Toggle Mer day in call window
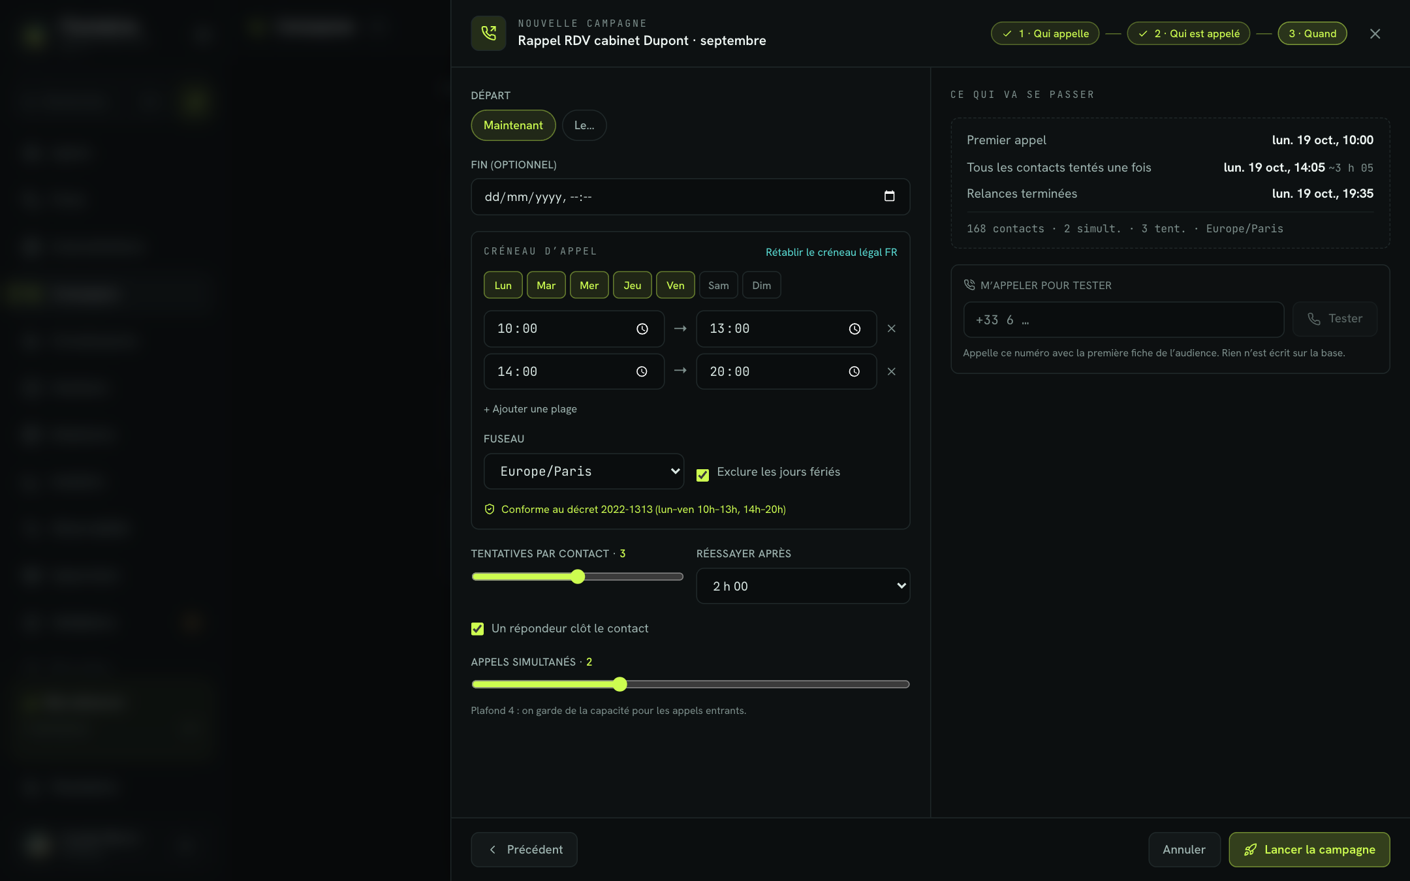Screen dimensions: 1410x881 [x=589, y=285]
